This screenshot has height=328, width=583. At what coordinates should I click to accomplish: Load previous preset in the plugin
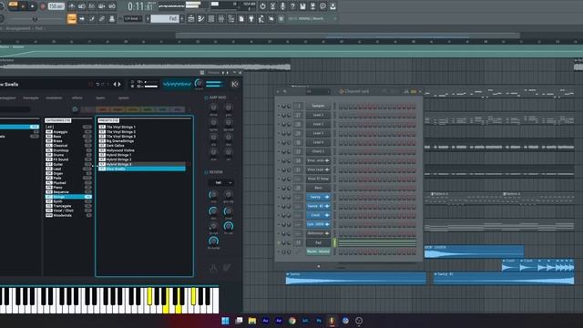click(115, 85)
